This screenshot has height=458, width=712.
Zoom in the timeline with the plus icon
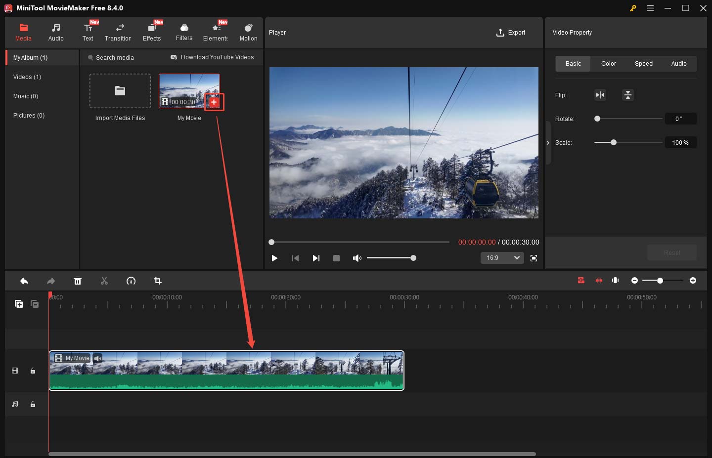pos(693,280)
